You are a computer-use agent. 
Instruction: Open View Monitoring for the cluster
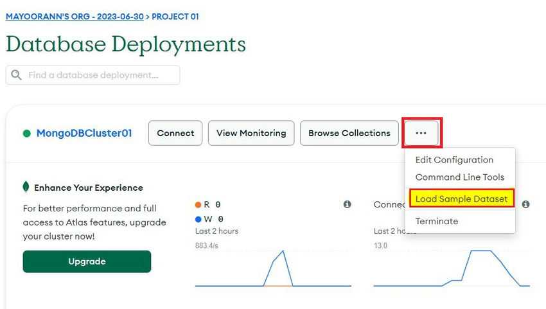tap(251, 133)
